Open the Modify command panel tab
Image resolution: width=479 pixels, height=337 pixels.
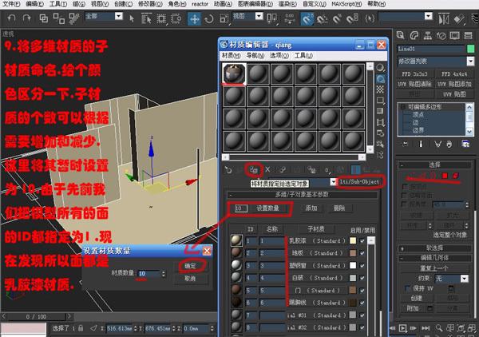(x=414, y=35)
